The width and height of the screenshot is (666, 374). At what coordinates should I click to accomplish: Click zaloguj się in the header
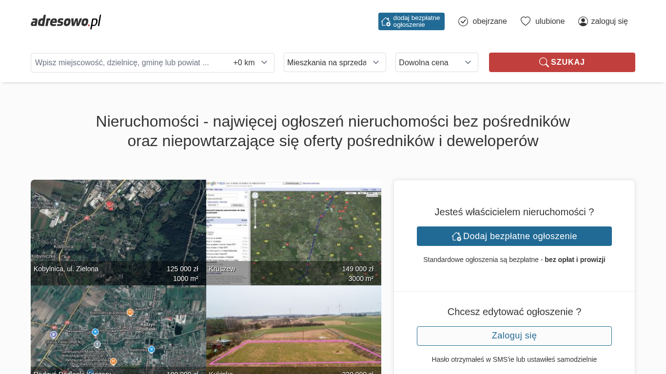tap(609, 21)
